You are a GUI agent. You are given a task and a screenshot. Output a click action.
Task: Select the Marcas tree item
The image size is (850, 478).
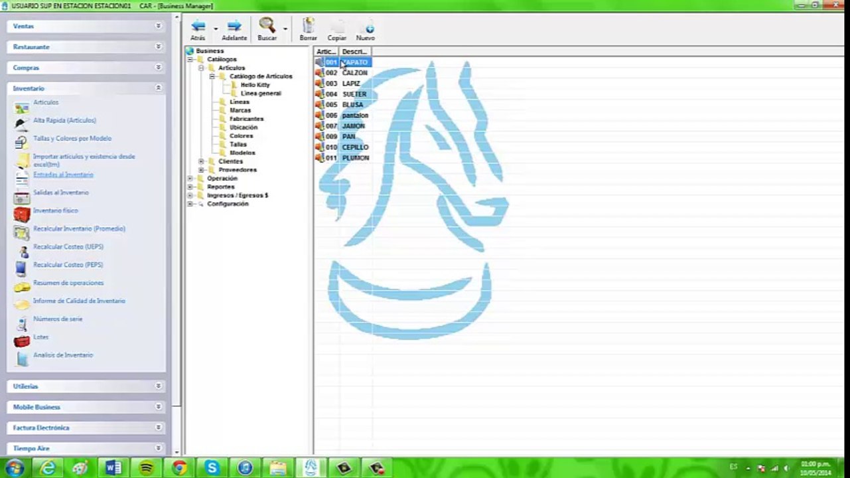click(x=240, y=110)
